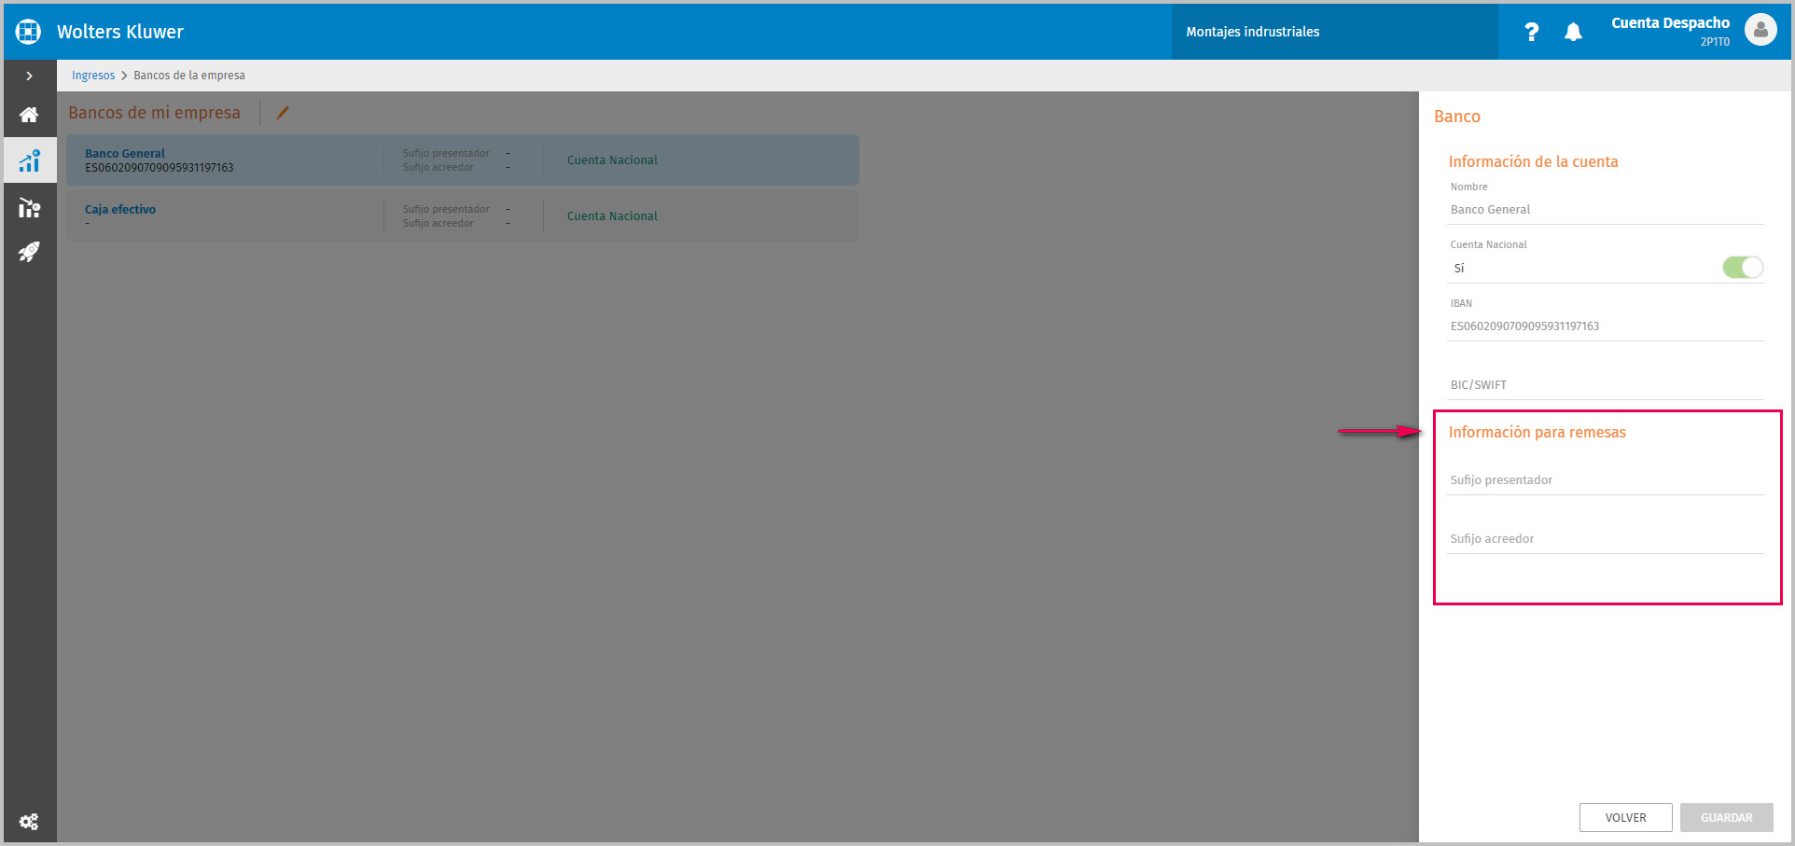Open the expenses chart sidebar icon
Screen dimensions: 1795x846
coord(29,207)
